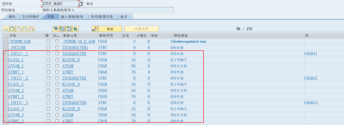Click the table select-all corner cell
The height and width of the screenshot is (125, 344).
pos(5,35)
